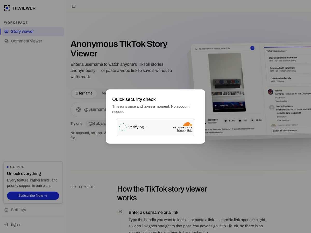This screenshot has height=233, width=311.
Task: Click the "How the TikTok story viewer works" heading
Action: pos(162,193)
